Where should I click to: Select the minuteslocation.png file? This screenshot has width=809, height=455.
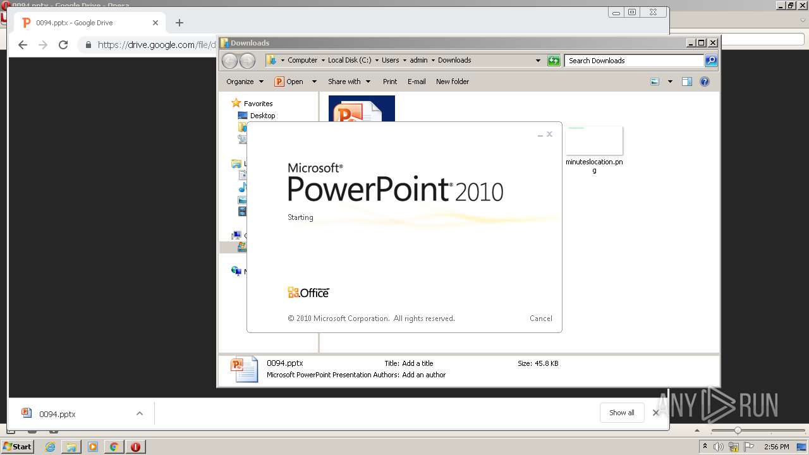coord(594,150)
